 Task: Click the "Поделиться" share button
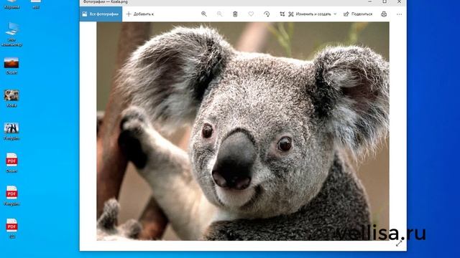358,14
